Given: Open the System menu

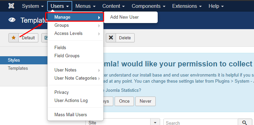Looking at the screenshot, I should (33, 6).
